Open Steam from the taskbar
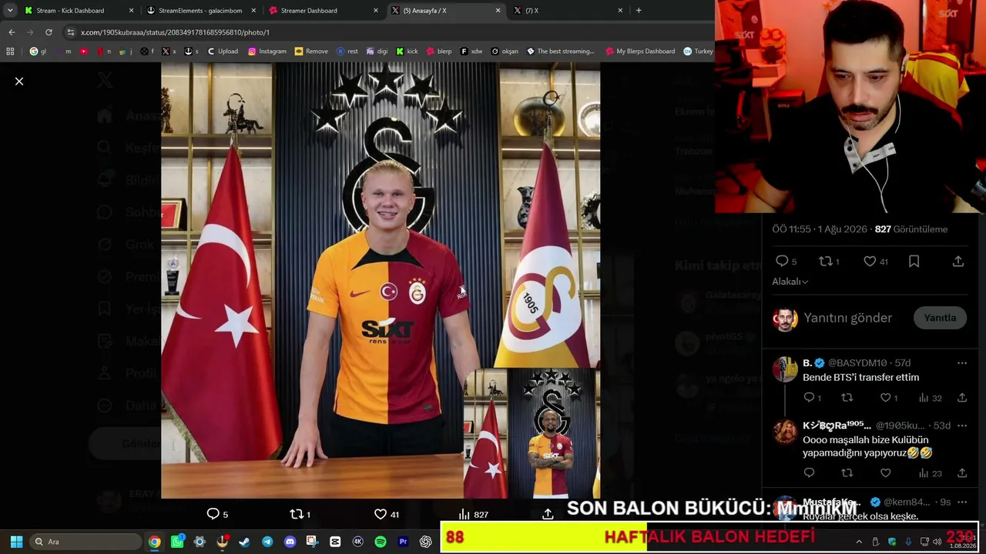986x554 pixels. point(245,542)
